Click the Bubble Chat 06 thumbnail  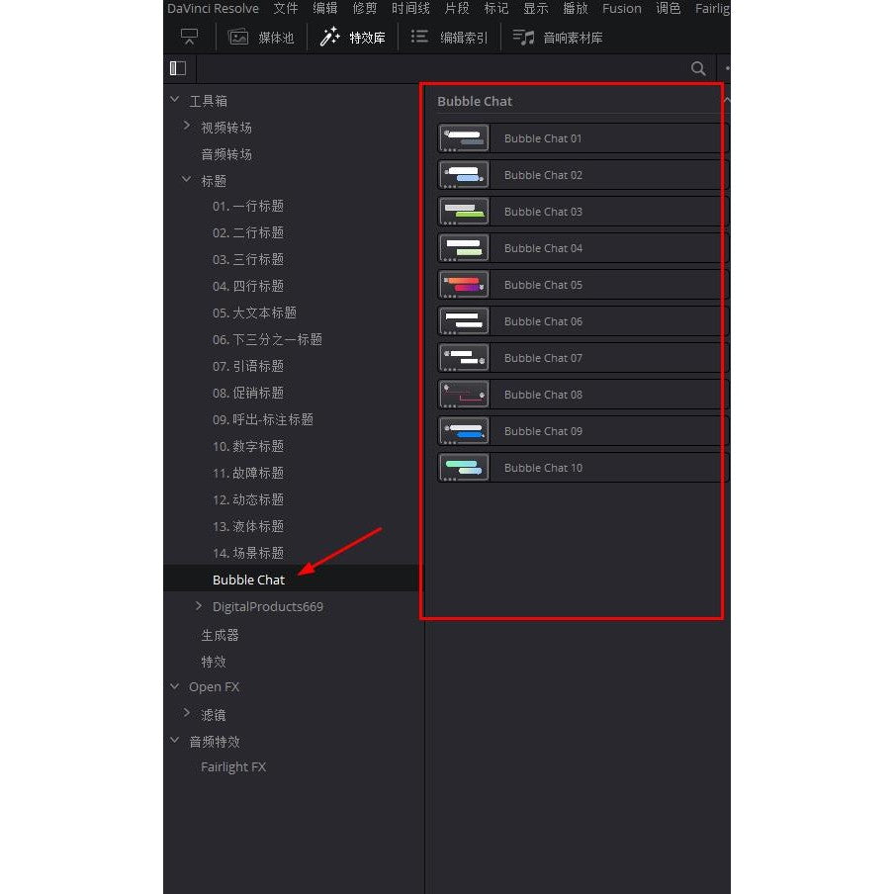[x=464, y=321]
